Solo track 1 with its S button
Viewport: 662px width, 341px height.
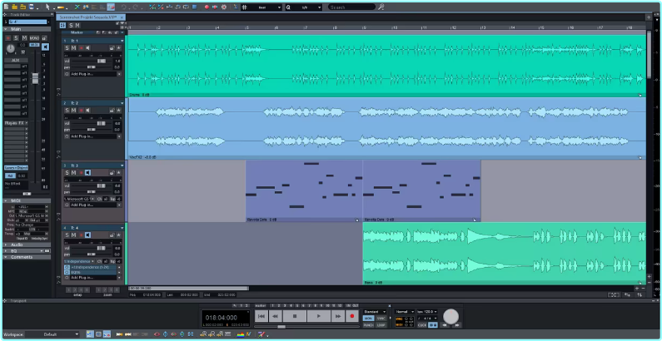click(x=67, y=48)
